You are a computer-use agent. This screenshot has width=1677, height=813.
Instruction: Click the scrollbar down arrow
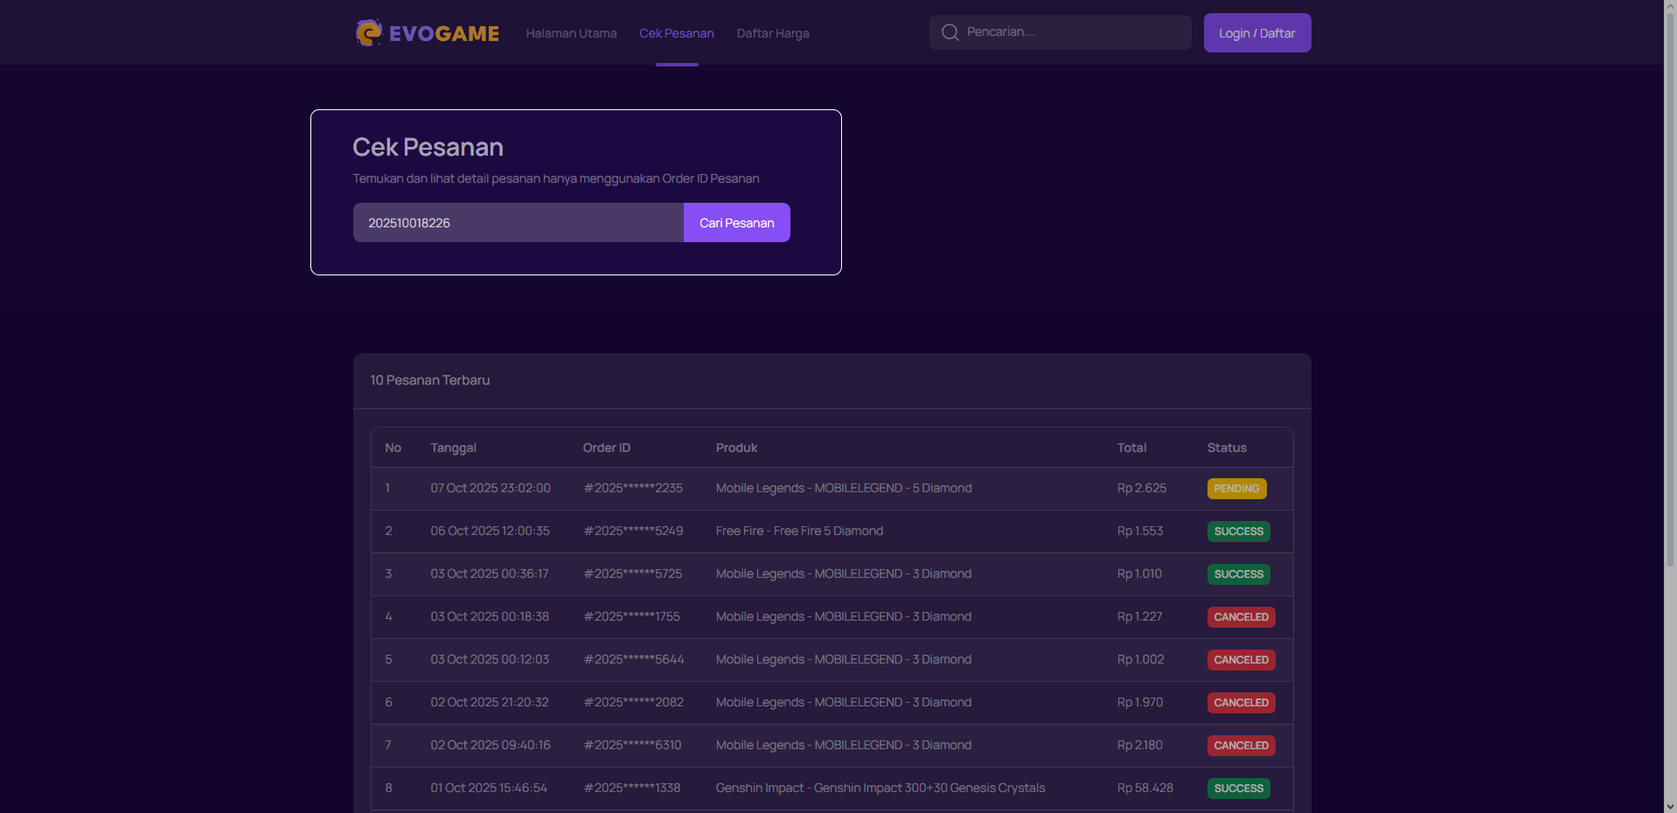pos(1670,806)
